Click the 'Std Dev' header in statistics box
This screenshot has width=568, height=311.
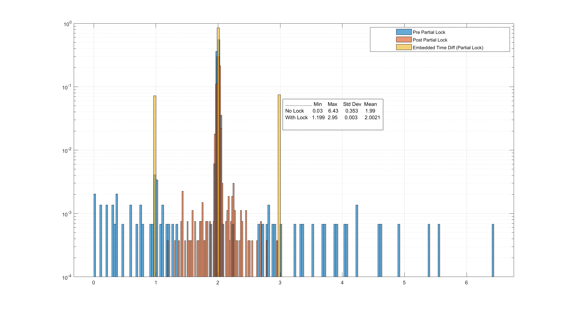pyautogui.click(x=352, y=104)
